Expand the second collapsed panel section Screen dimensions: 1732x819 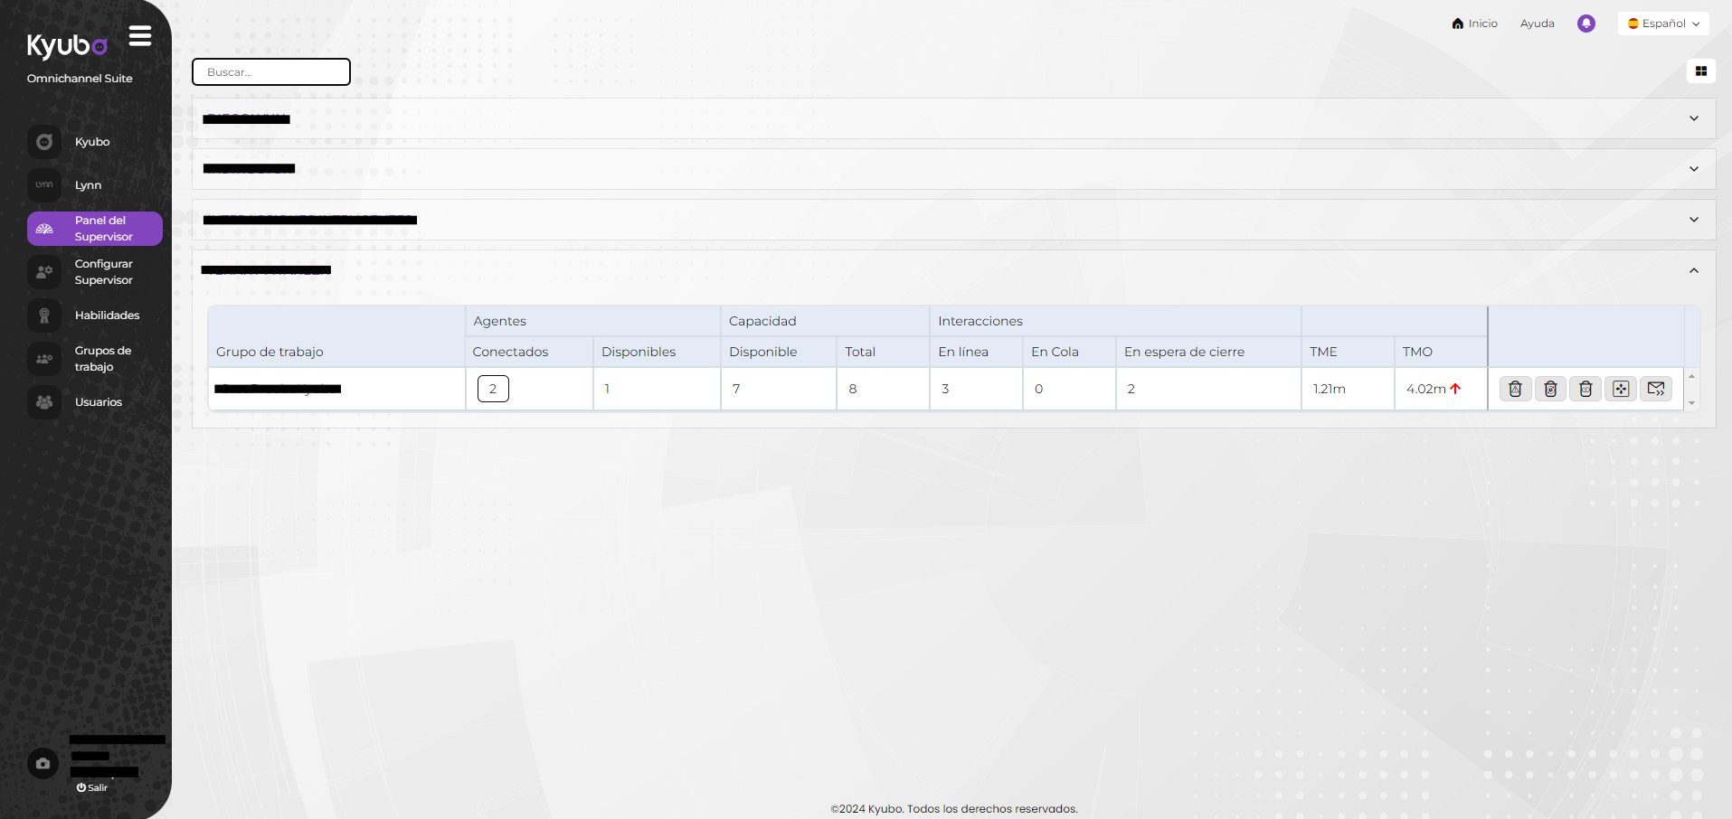point(1693,169)
